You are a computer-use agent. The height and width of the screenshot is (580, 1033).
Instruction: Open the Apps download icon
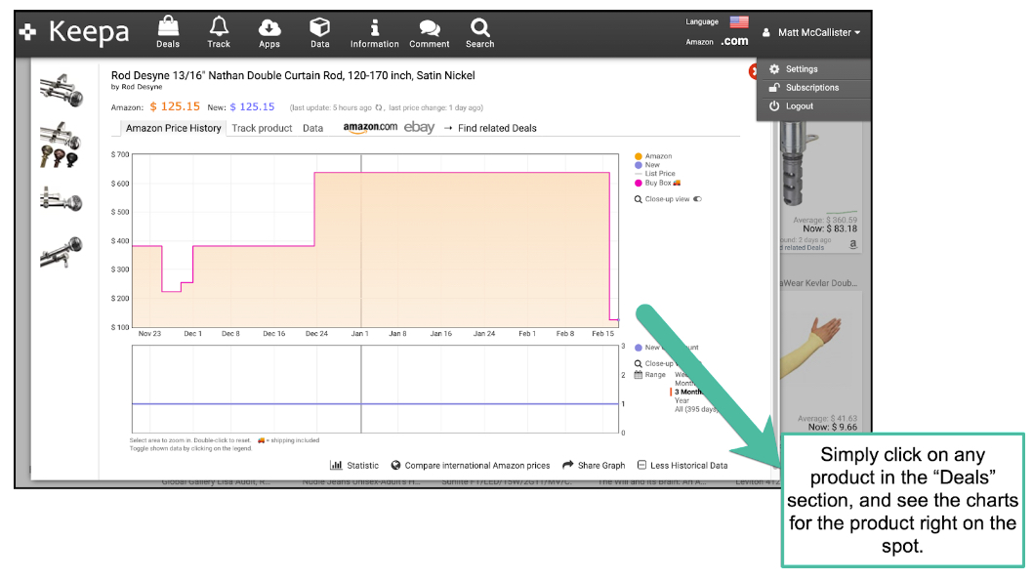[x=269, y=31]
